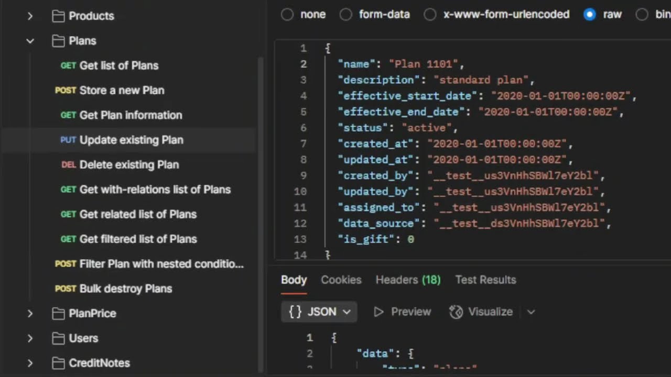This screenshot has height=377, width=671.
Task: Click the Plans folder icon
Action: (58, 41)
